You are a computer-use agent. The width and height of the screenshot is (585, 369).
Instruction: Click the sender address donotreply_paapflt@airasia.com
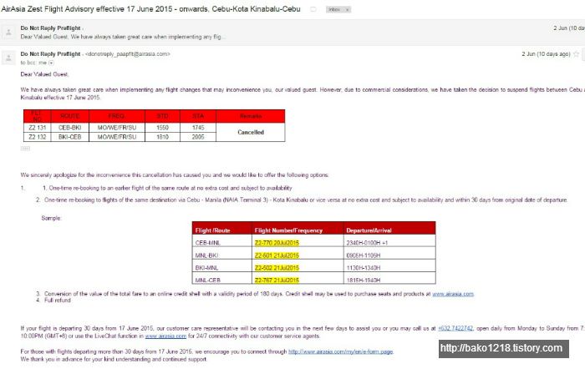tap(128, 54)
